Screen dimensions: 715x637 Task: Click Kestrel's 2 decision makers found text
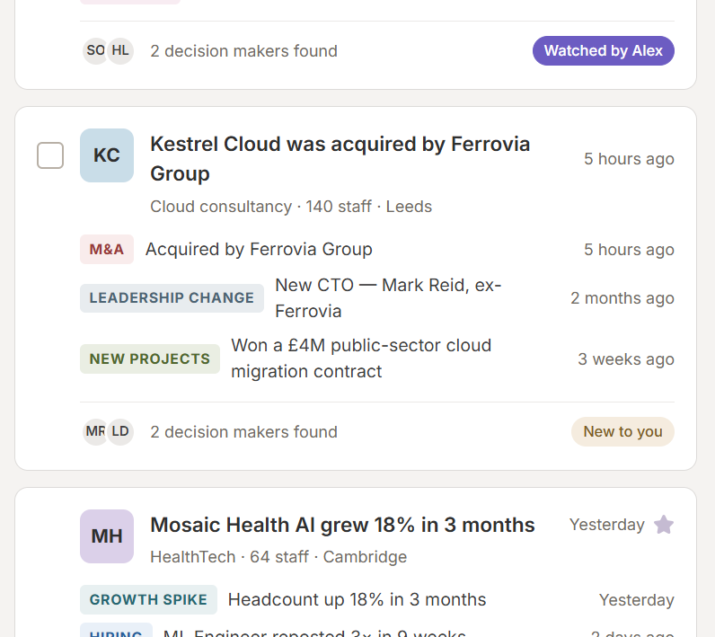244,432
